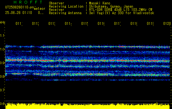Click the Observer label
Screen dimensions: 172x109
click(x=57, y=3)
